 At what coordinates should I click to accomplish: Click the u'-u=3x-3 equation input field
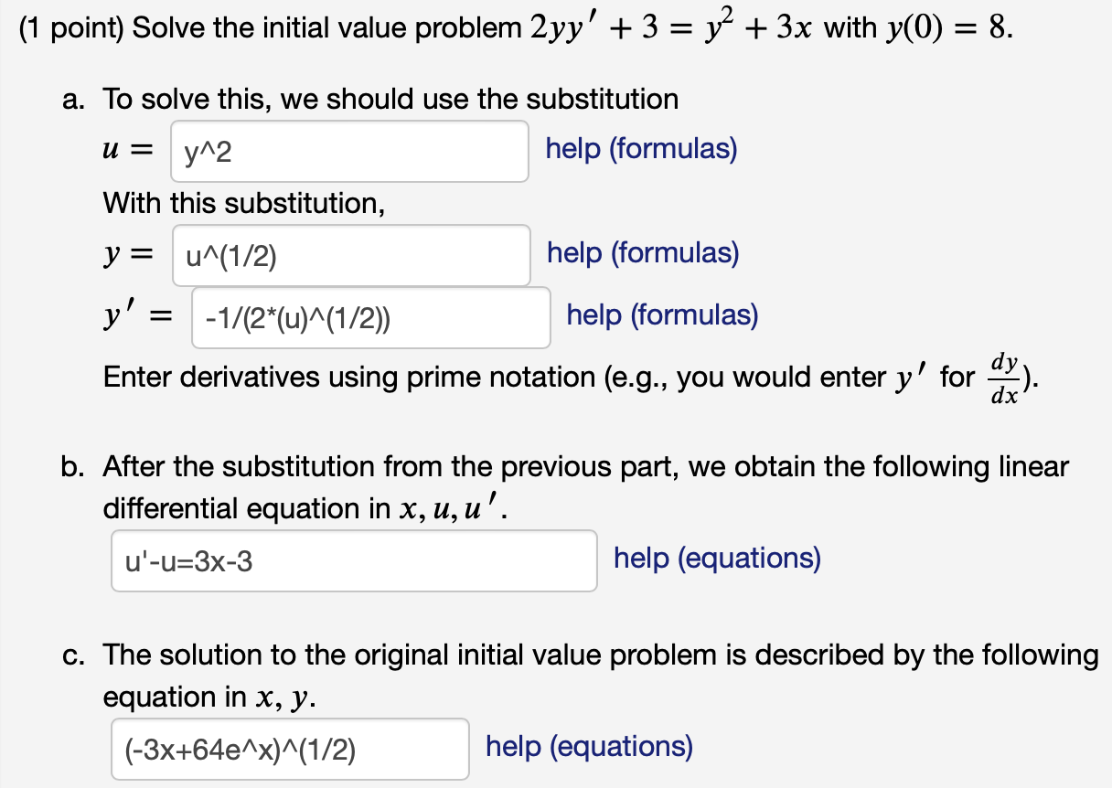[x=355, y=560]
